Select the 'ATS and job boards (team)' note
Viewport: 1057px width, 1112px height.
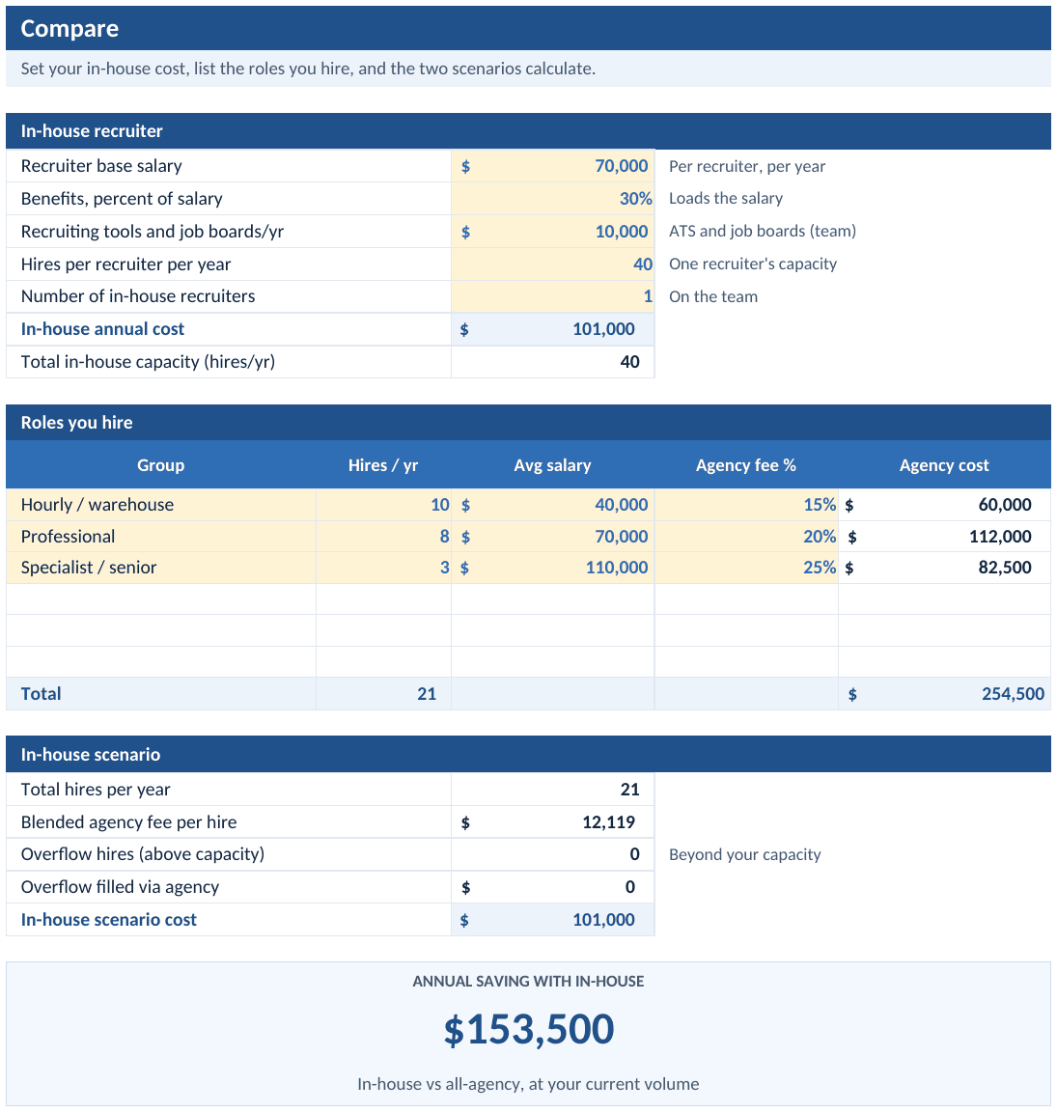click(763, 232)
